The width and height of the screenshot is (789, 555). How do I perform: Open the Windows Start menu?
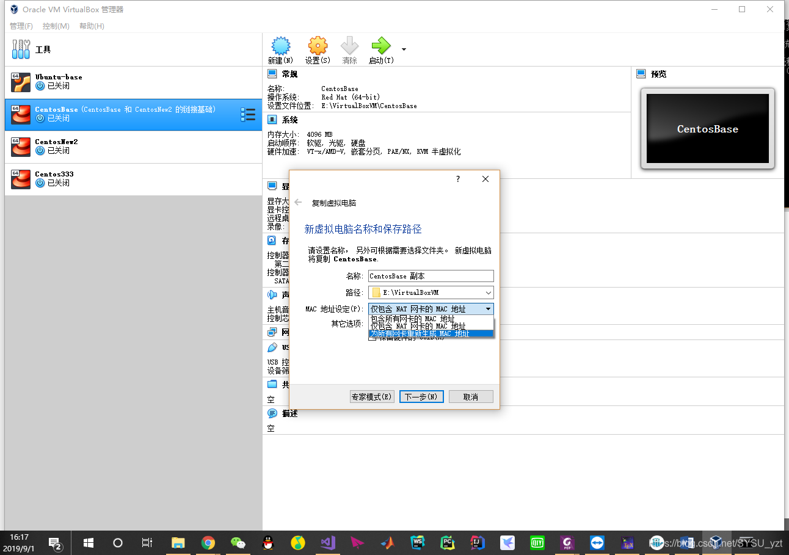coord(89,542)
